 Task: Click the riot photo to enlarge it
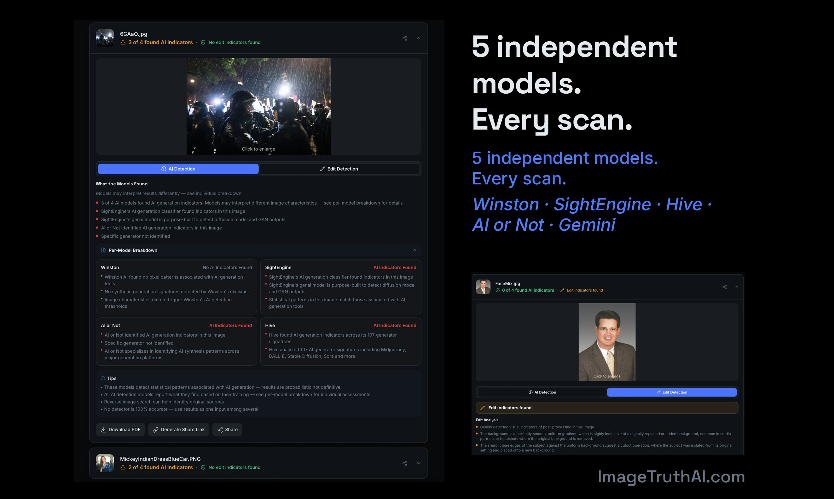click(258, 107)
